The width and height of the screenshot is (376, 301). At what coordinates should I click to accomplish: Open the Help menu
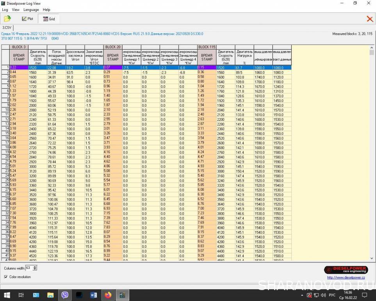(x=46, y=9)
